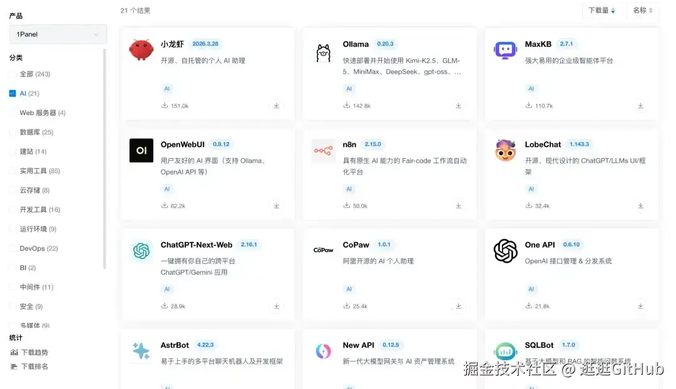Click the 2.16.1 version badge on ChatGPT-Next-Web

[x=248, y=245]
